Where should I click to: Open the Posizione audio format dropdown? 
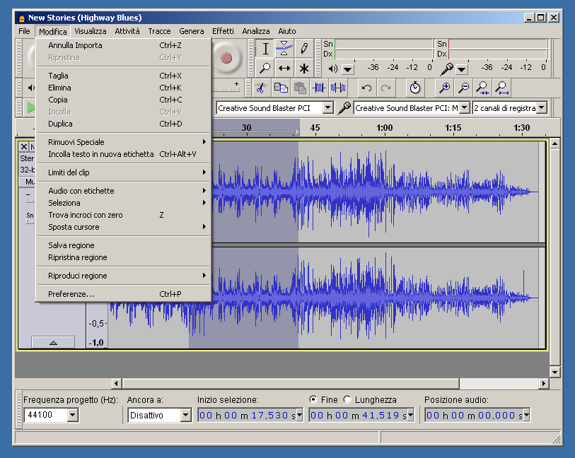coord(527,415)
